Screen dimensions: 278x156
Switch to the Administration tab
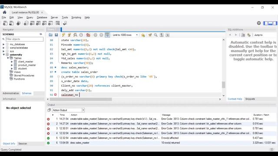(11, 93)
